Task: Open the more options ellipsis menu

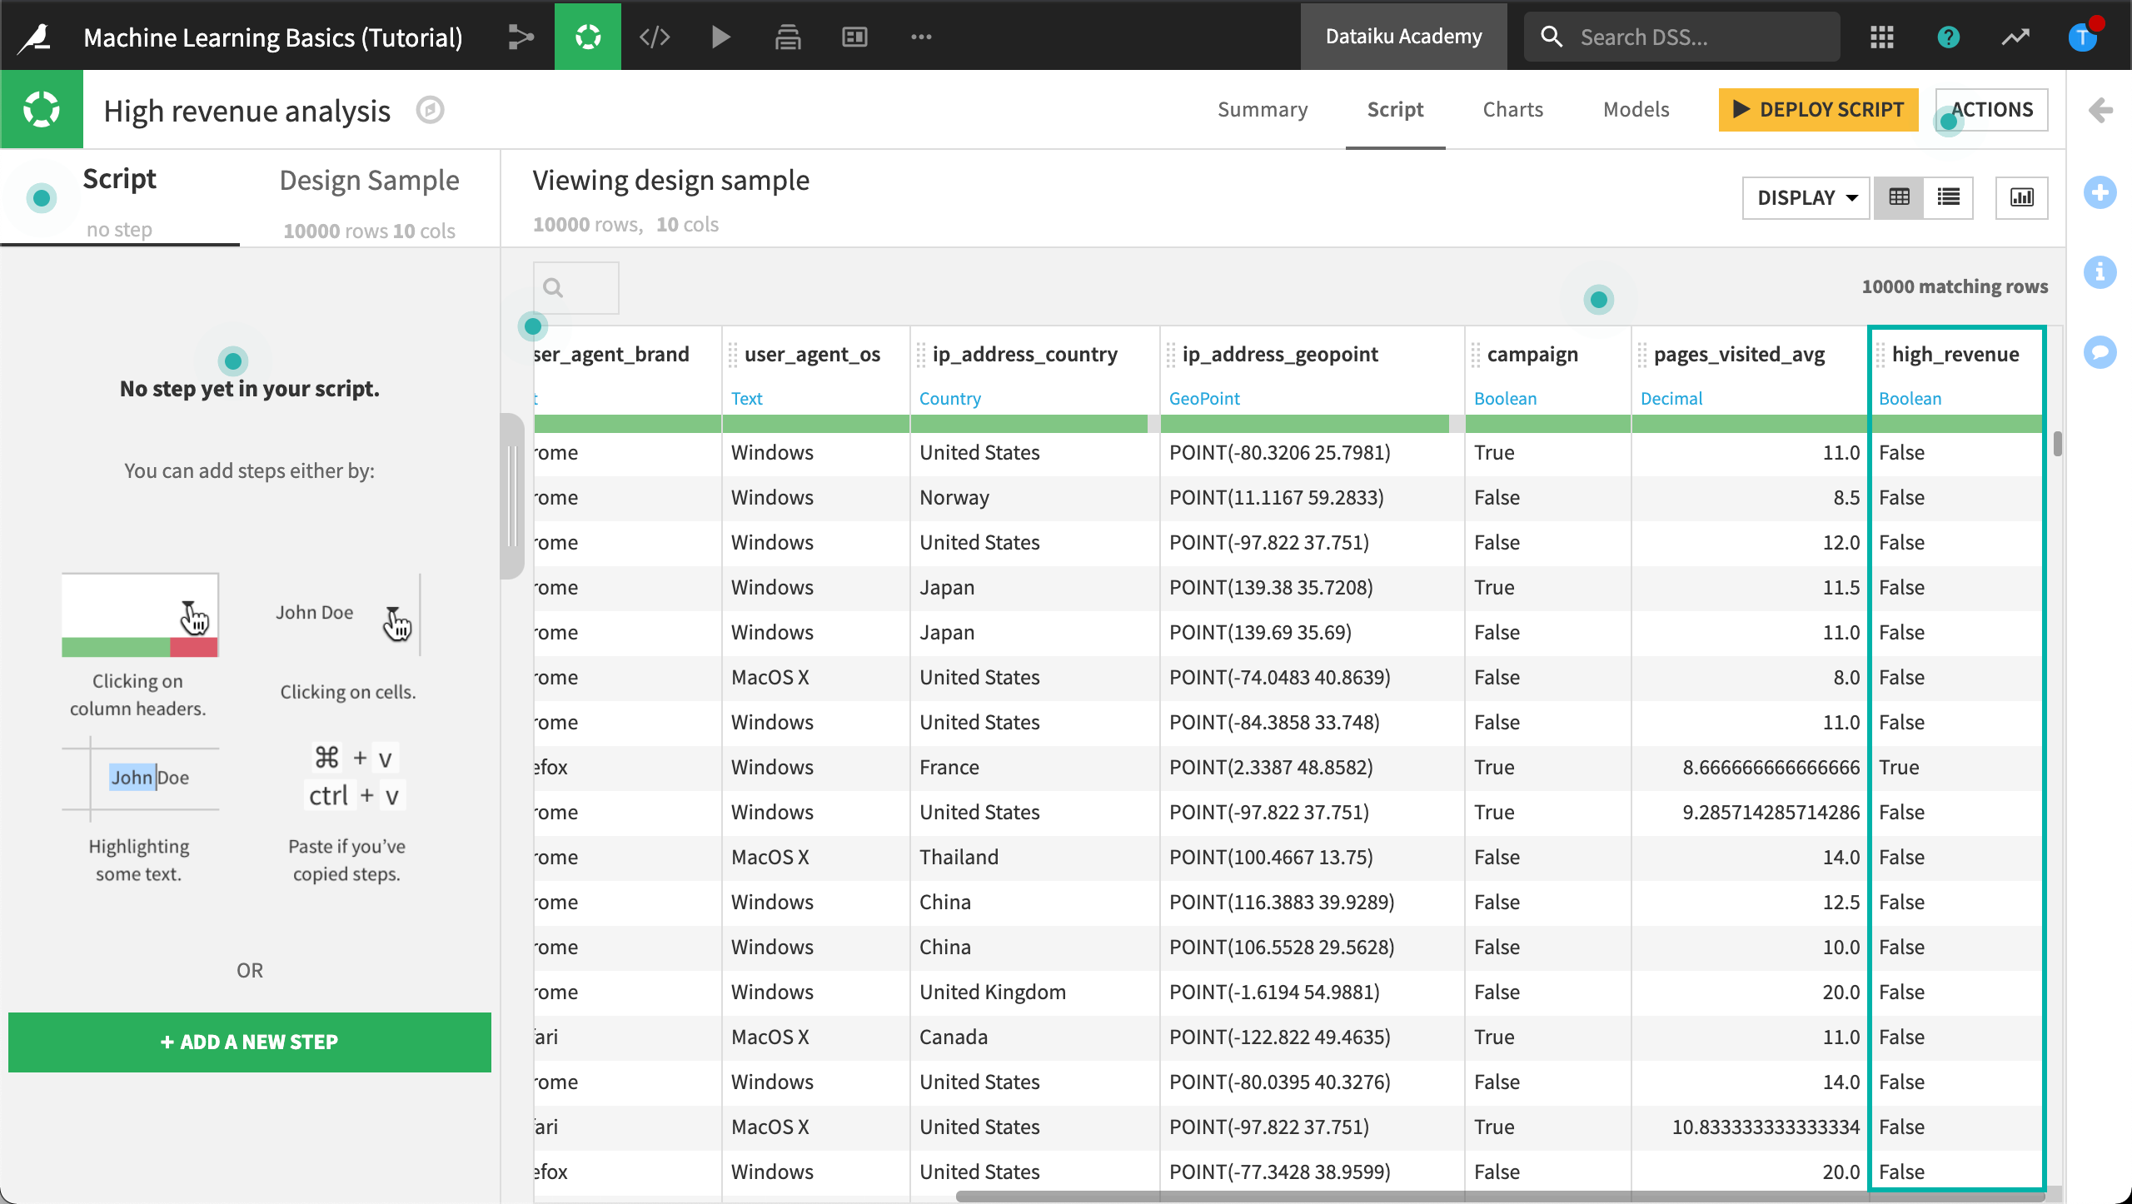Action: [921, 37]
